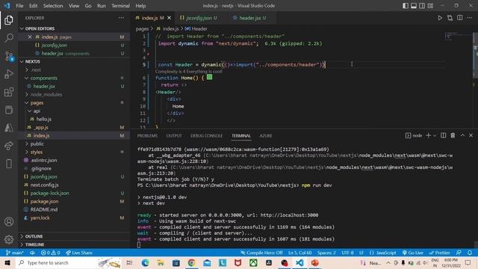Expand the styles folder
This screenshot has width=478, height=269.
pyautogui.click(x=75, y=152)
